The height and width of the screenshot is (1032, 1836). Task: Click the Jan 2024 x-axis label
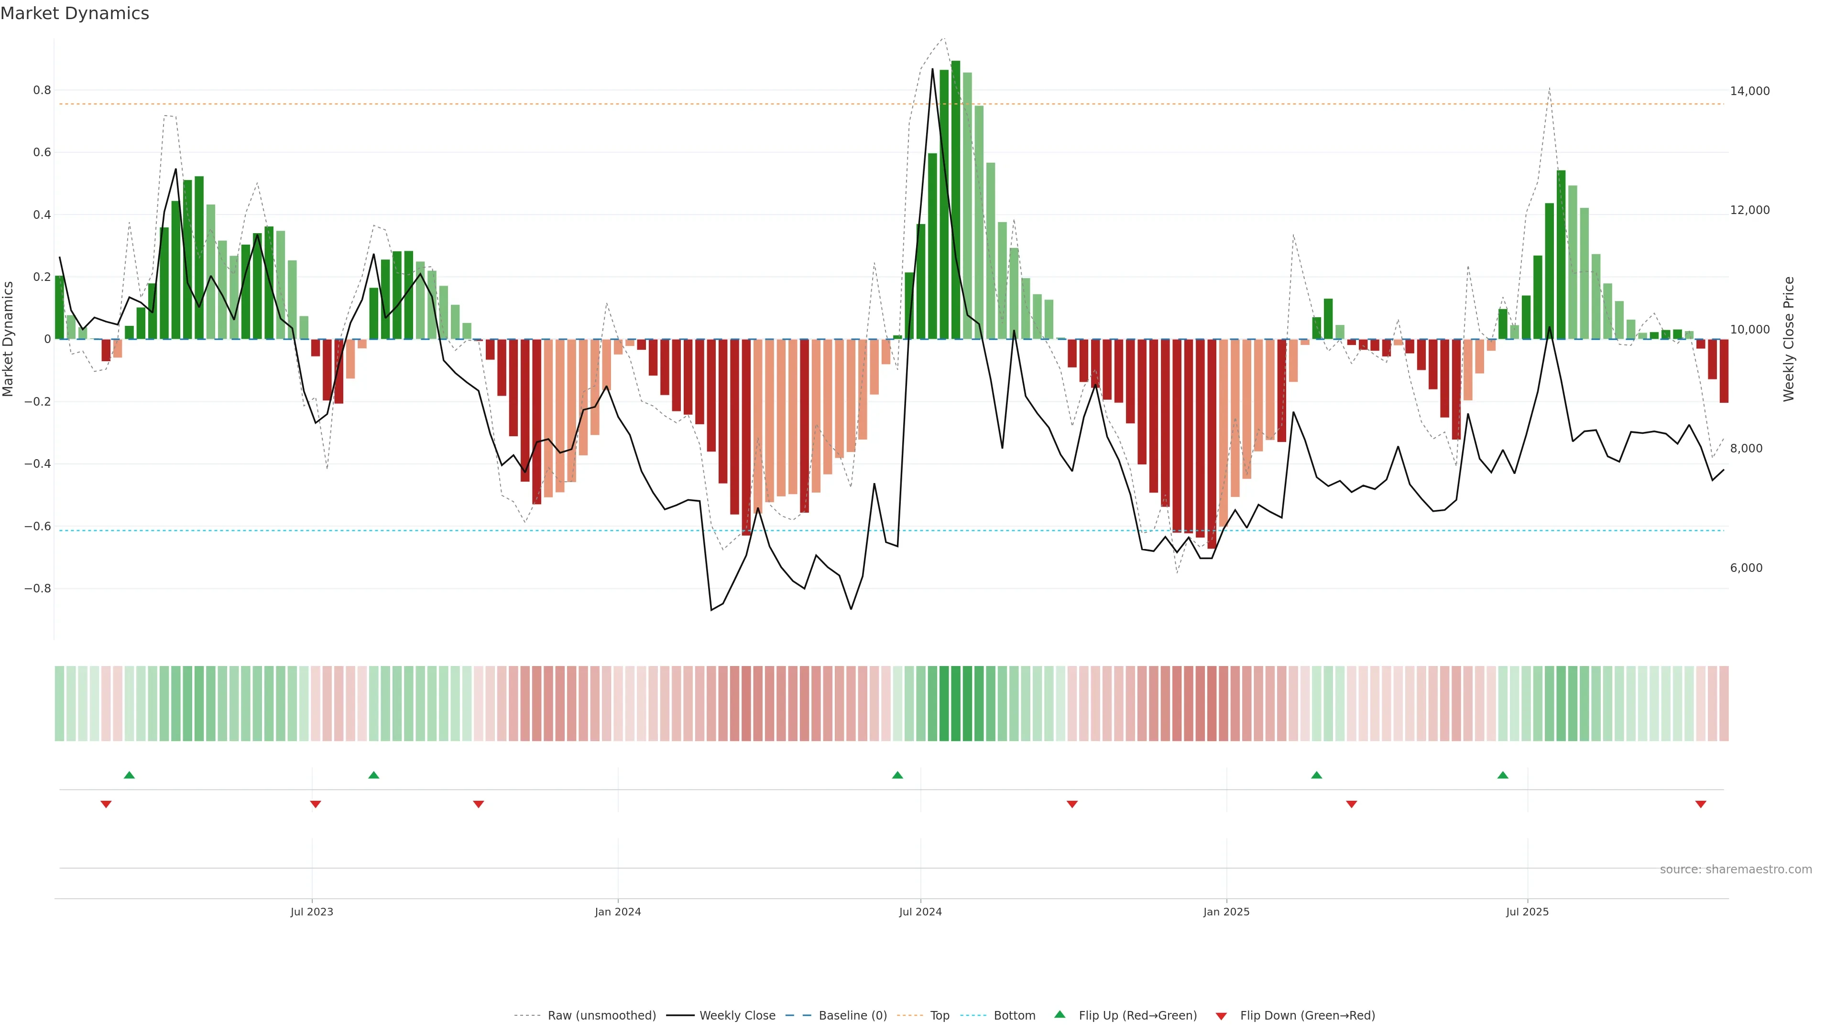point(618,912)
